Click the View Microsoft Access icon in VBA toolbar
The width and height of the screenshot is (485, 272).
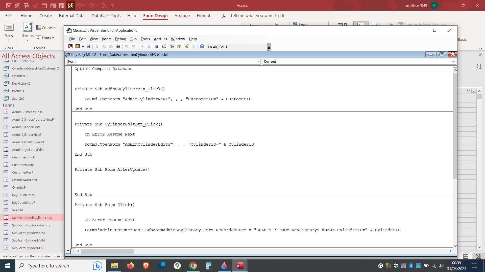70,47
